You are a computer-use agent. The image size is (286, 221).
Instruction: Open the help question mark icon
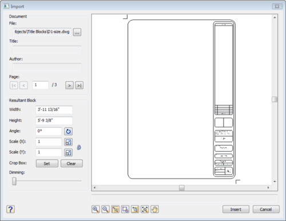click(x=10, y=209)
